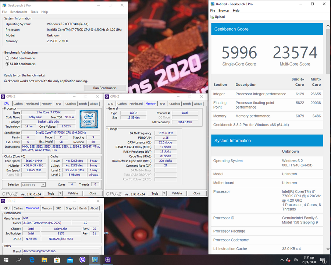Click the muted volume tray icon
The image size is (331, 265).
tap(288, 260)
